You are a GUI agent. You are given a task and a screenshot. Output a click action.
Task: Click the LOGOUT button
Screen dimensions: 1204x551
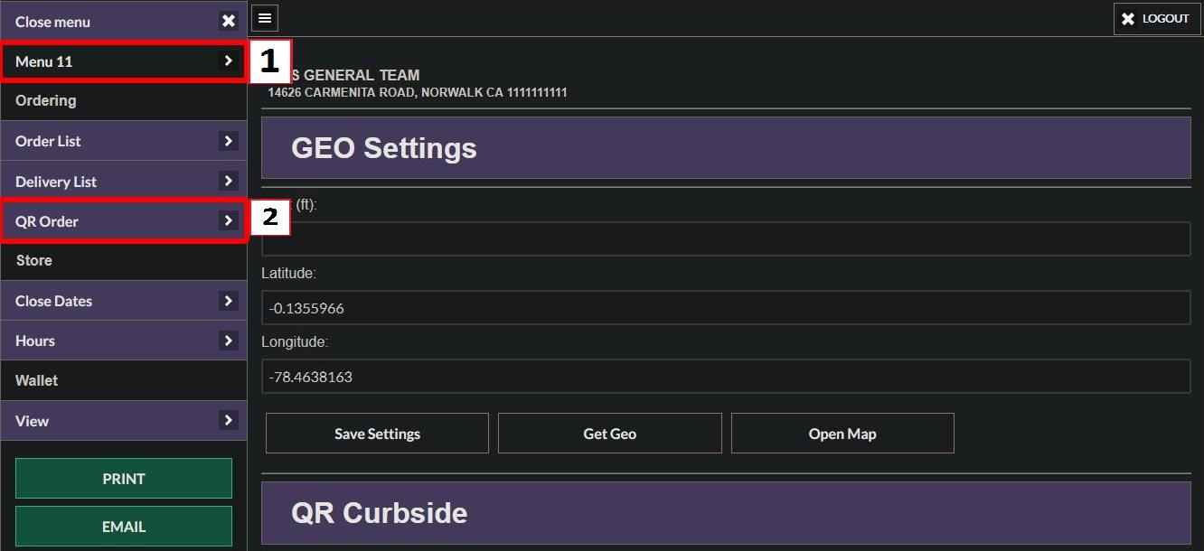pyautogui.click(x=1157, y=18)
